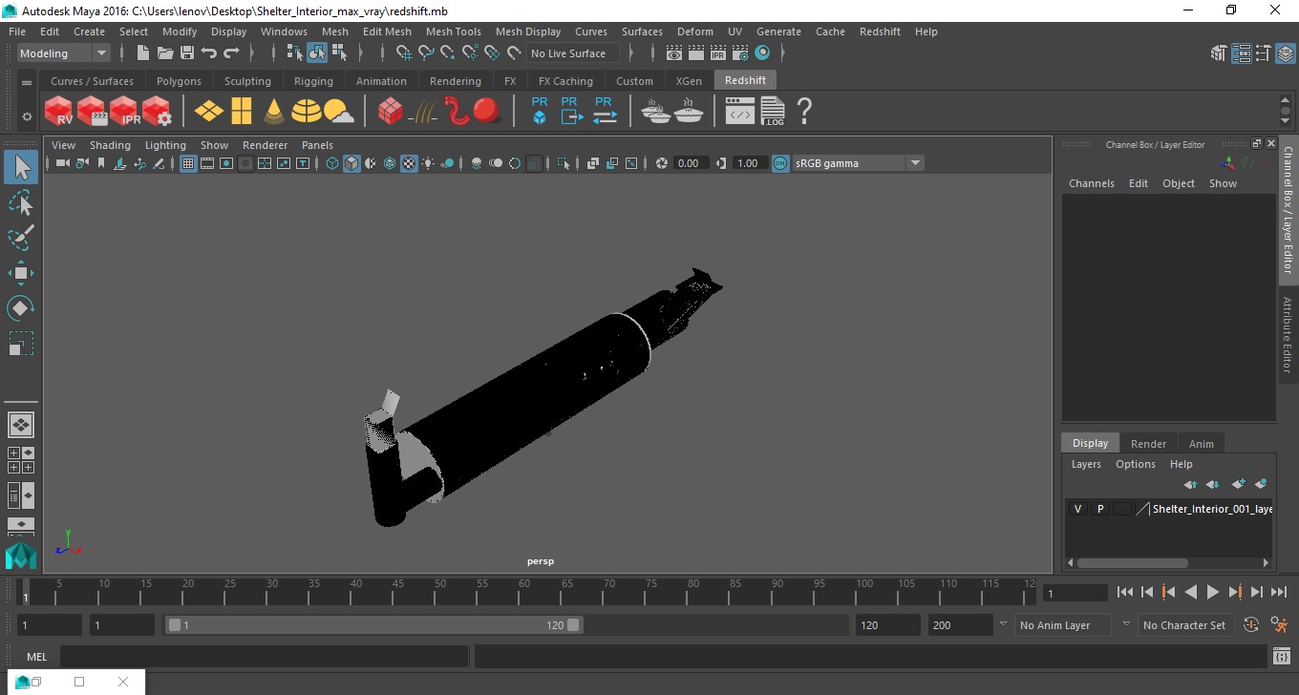
Task: Click the layer list horizontal scrollbar
Action: tap(1133, 563)
